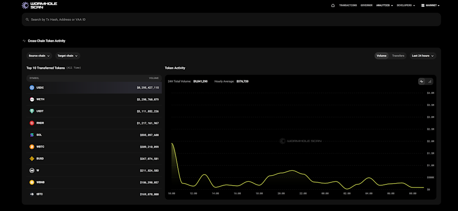Click the $2.0M axis label
The height and width of the screenshot is (211, 458).
[430, 141]
